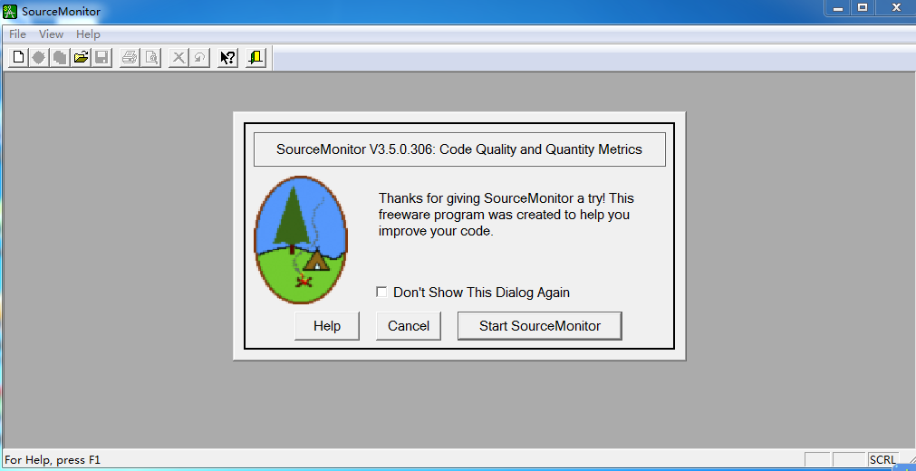The width and height of the screenshot is (916, 471).
Task: Open the Help menu
Action: coord(88,34)
